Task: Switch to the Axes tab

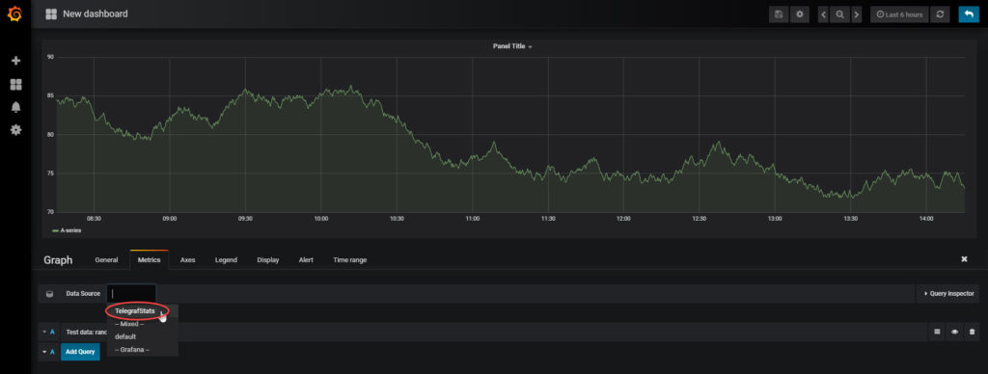Action: 188,259
